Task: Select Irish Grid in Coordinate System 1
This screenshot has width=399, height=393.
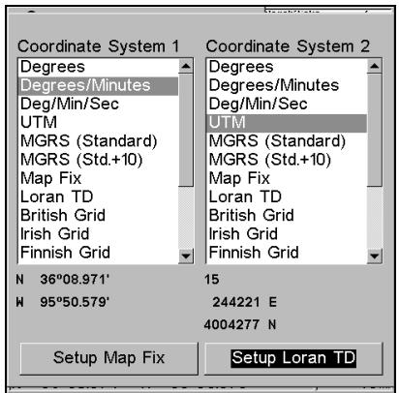Action: [x=98, y=234]
